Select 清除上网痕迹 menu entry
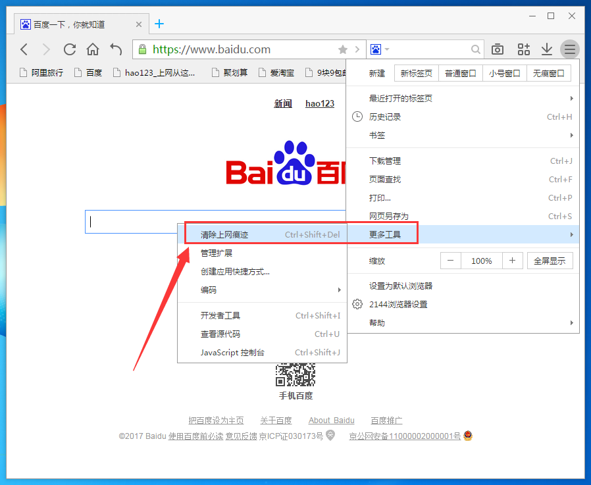The height and width of the screenshot is (485, 591). tap(224, 234)
